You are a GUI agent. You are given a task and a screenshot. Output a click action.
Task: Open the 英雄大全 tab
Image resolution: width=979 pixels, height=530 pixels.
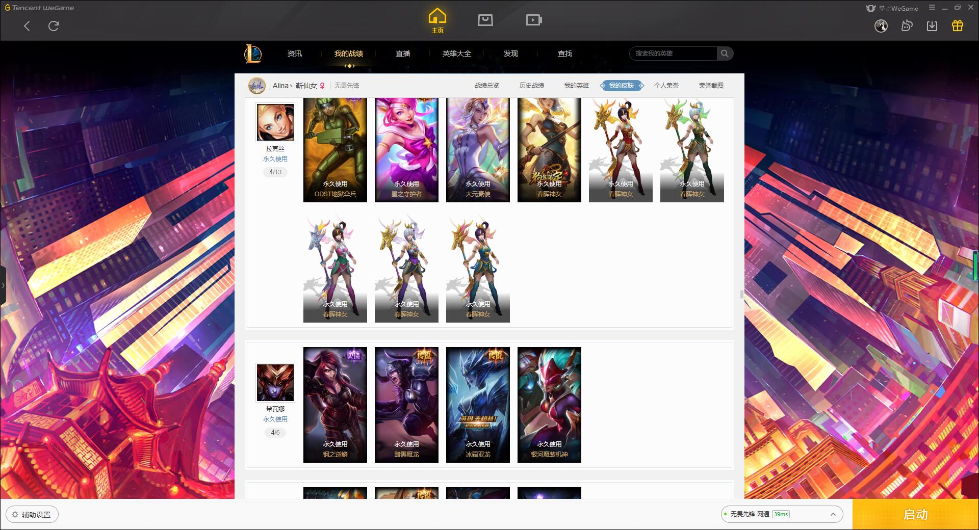point(457,54)
